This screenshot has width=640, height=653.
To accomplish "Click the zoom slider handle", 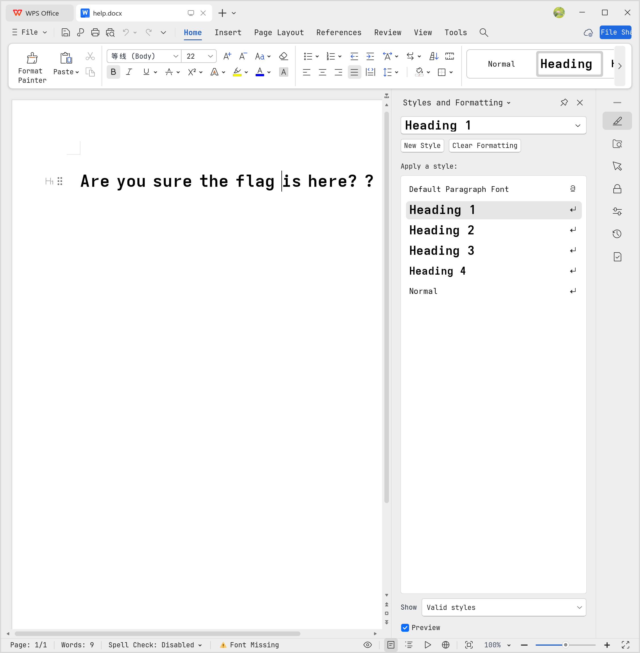I will pos(565,645).
